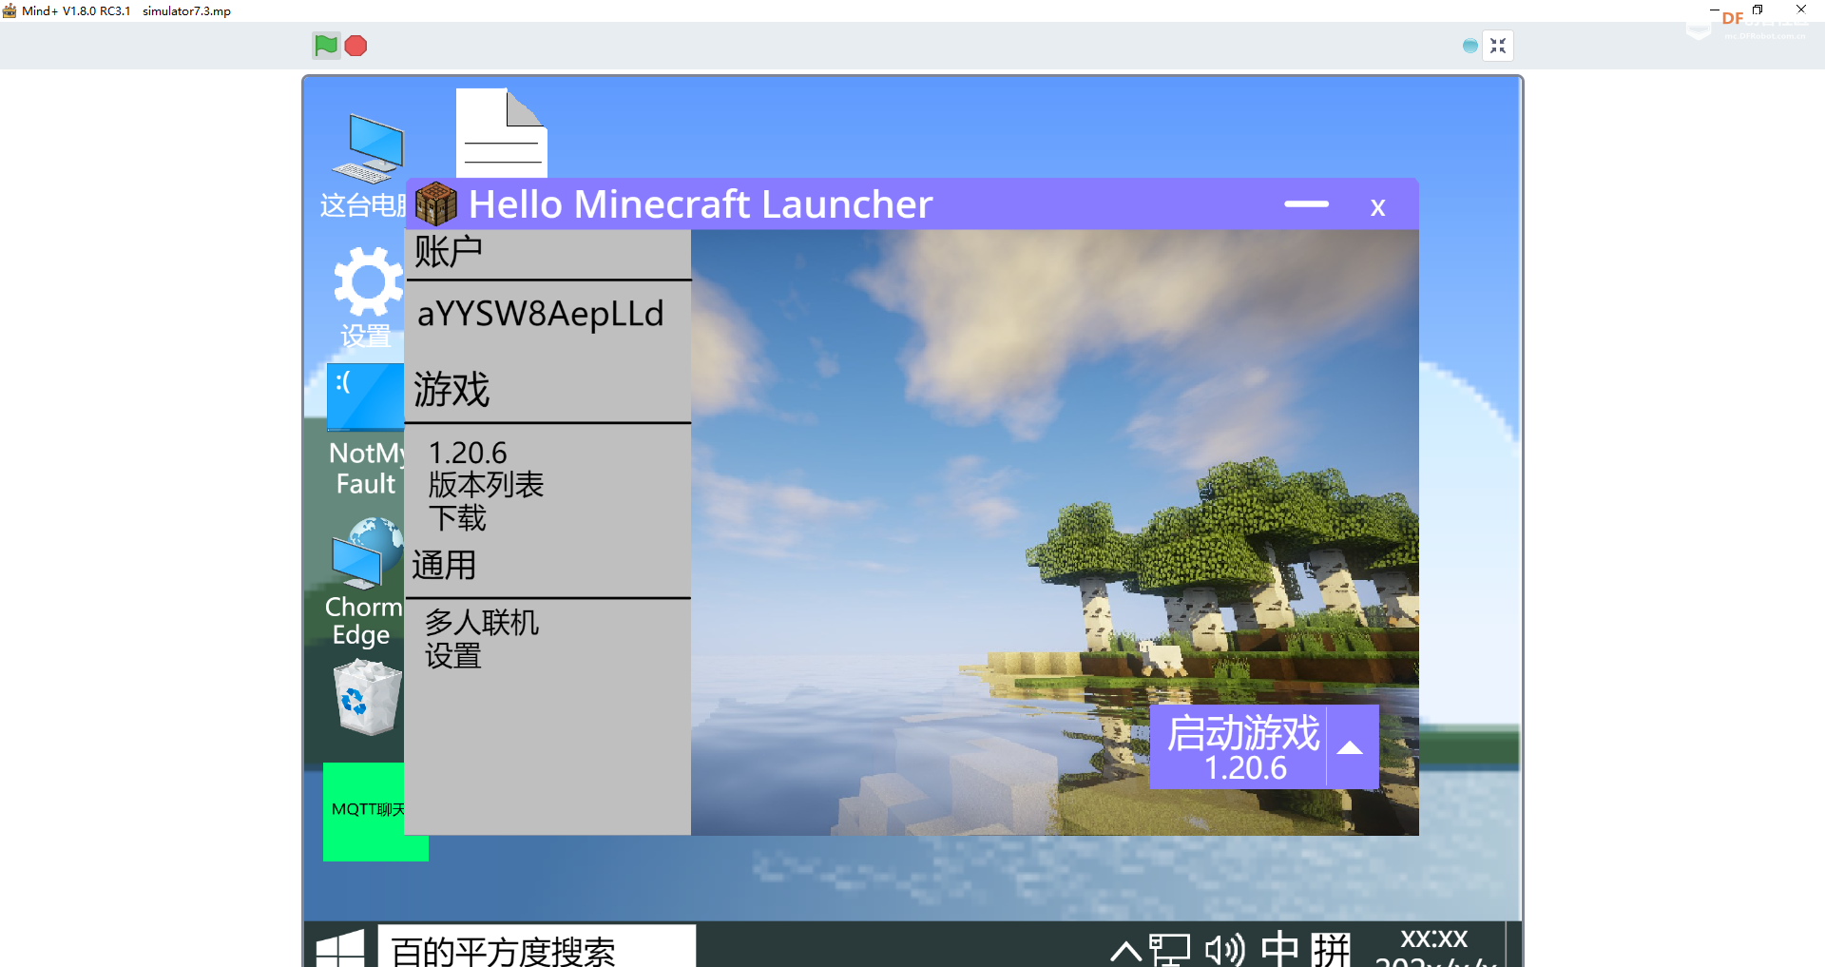Click the volume speaker tray icon
1825x967 pixels.
click(x=1225, y=950)
